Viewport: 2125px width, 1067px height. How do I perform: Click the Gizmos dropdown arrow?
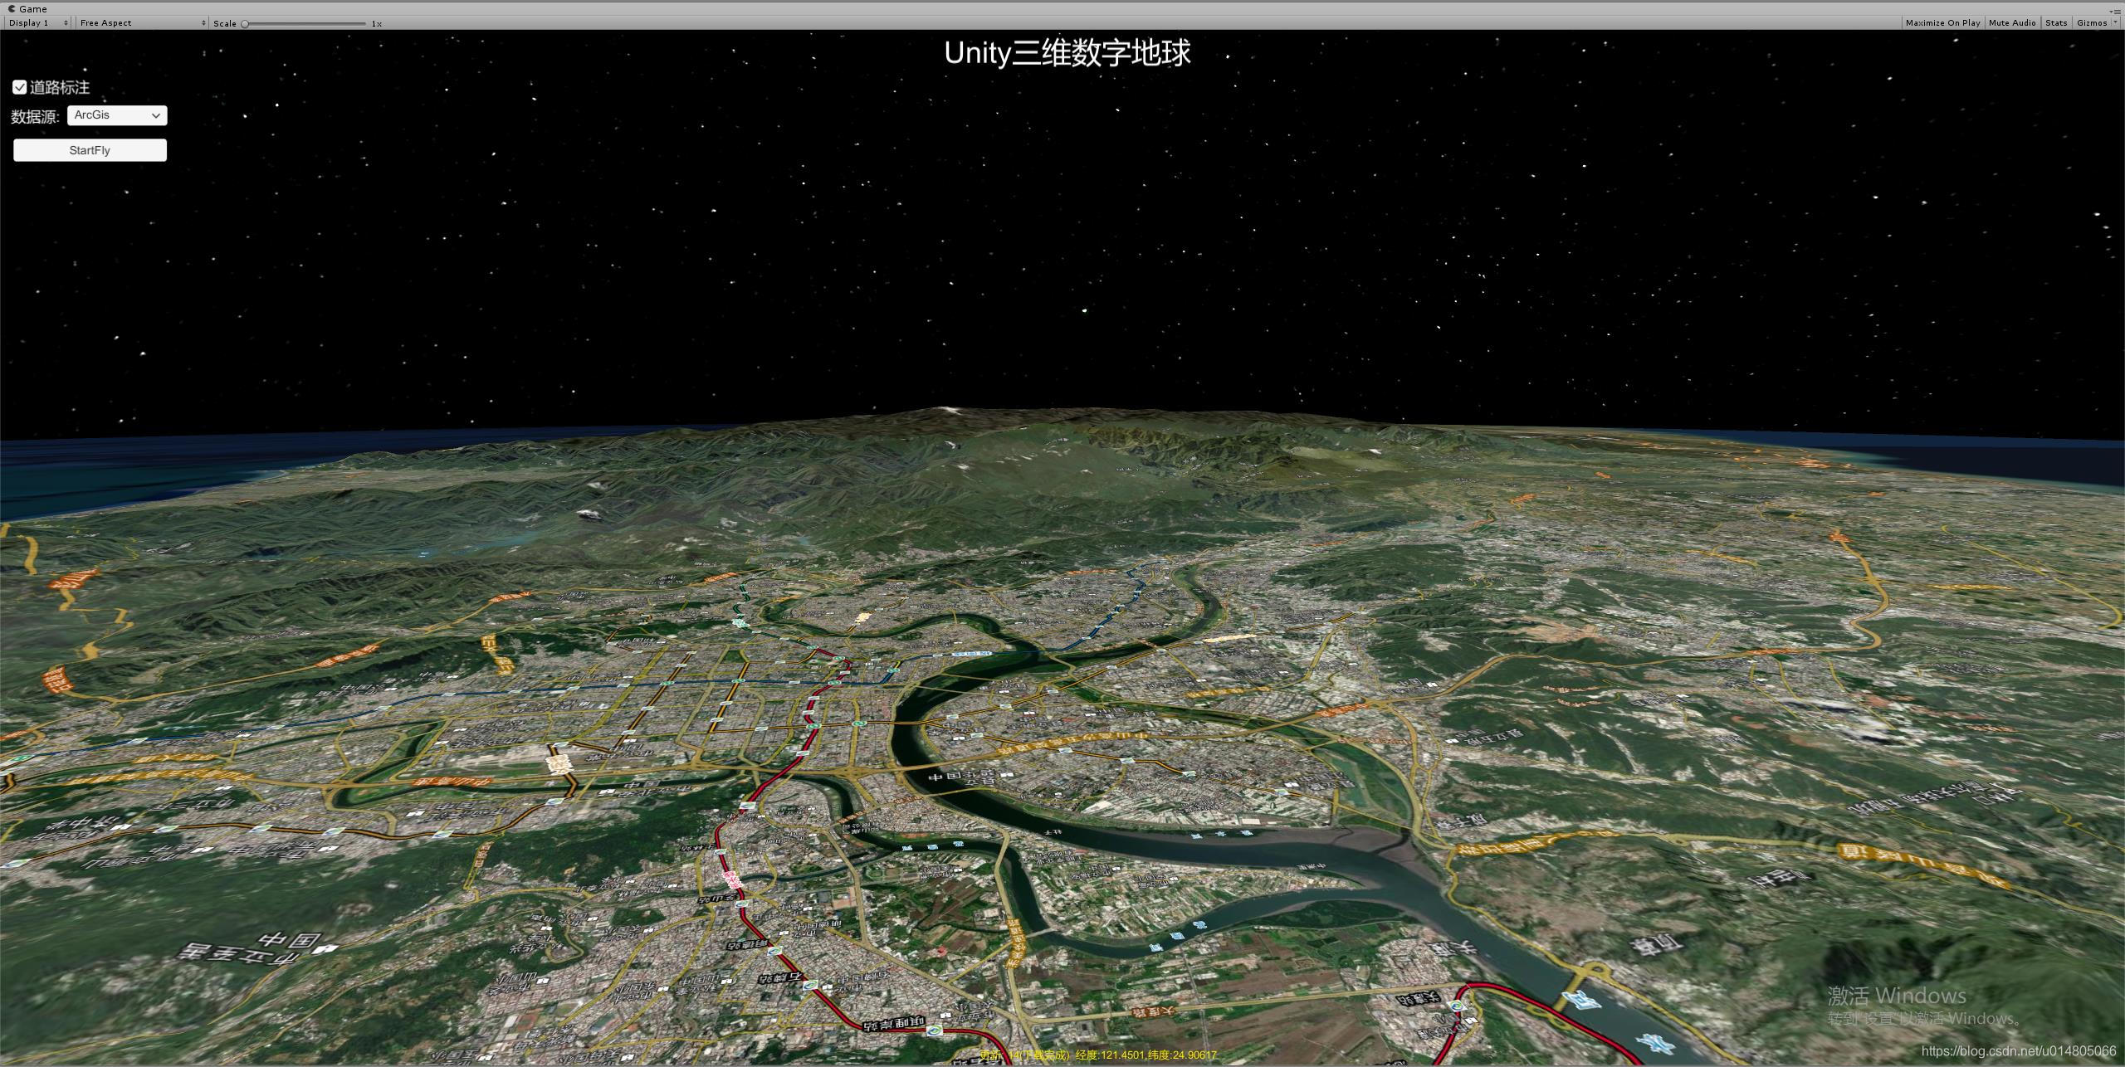(x=2114, y=23)
